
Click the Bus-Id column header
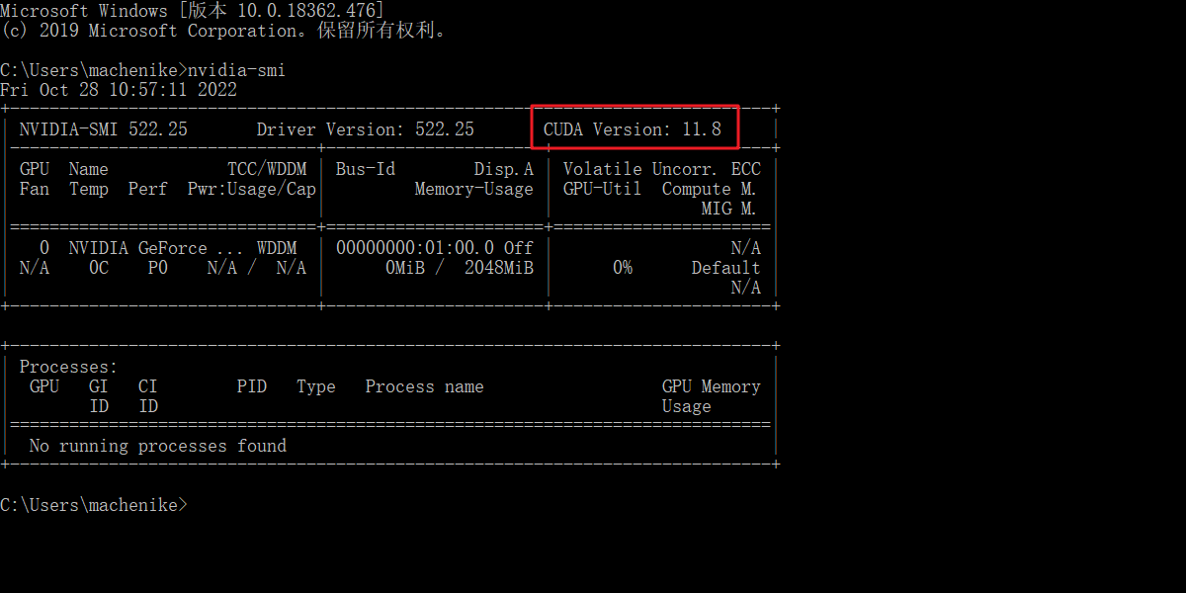point(366,169)
